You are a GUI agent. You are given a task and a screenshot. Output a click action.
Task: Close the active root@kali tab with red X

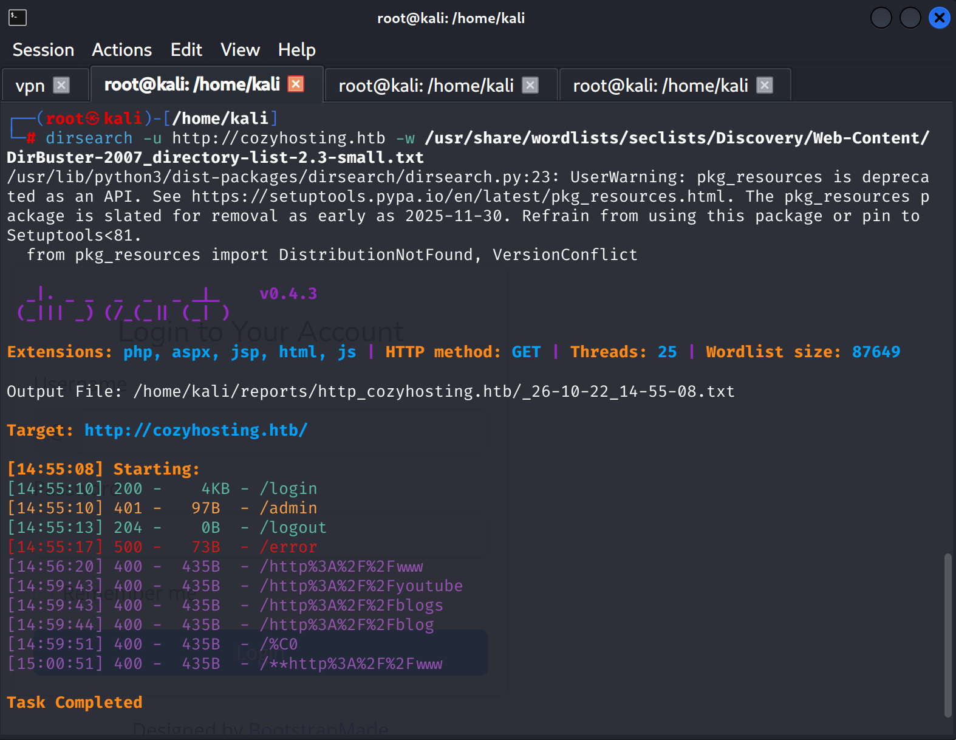296,84
